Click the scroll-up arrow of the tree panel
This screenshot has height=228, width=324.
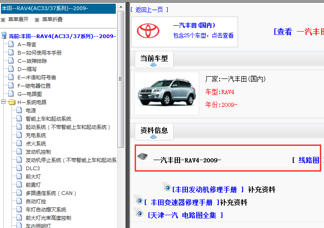coord(121,7)
